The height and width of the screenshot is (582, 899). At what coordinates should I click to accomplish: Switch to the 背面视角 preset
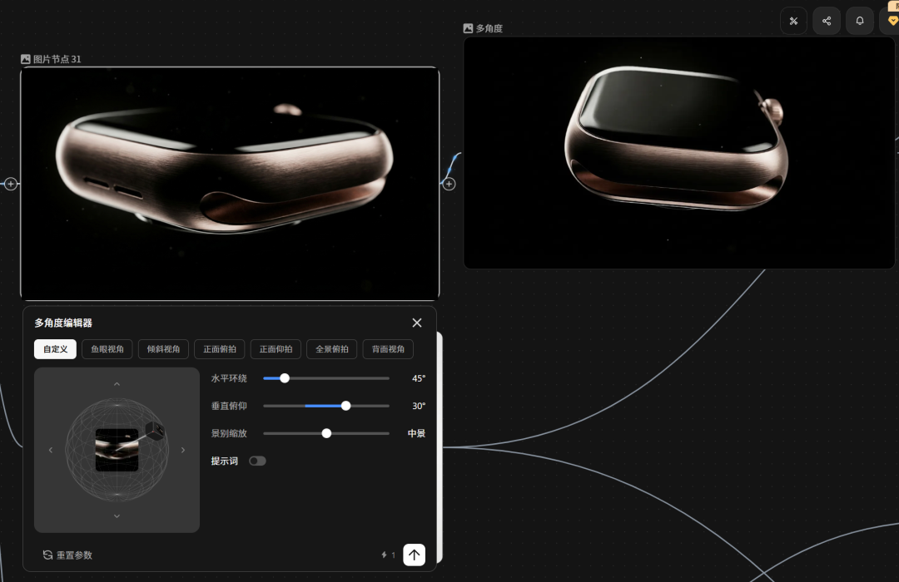coord(388,349)
